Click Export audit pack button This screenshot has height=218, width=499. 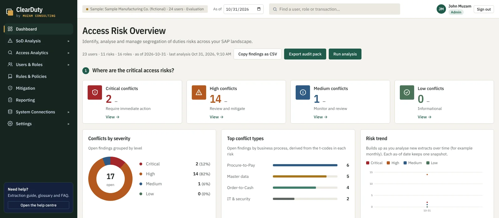(x=305, y=54)
